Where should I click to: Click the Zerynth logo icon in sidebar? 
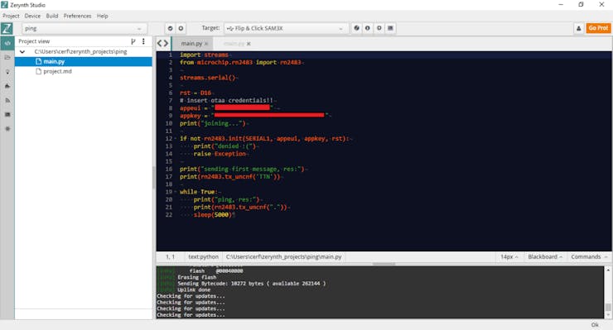pyautogui.click(x=7, y=28)
